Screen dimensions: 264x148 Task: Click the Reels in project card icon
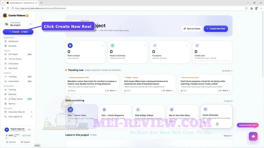pyautogui.click(x=70, y=45)
